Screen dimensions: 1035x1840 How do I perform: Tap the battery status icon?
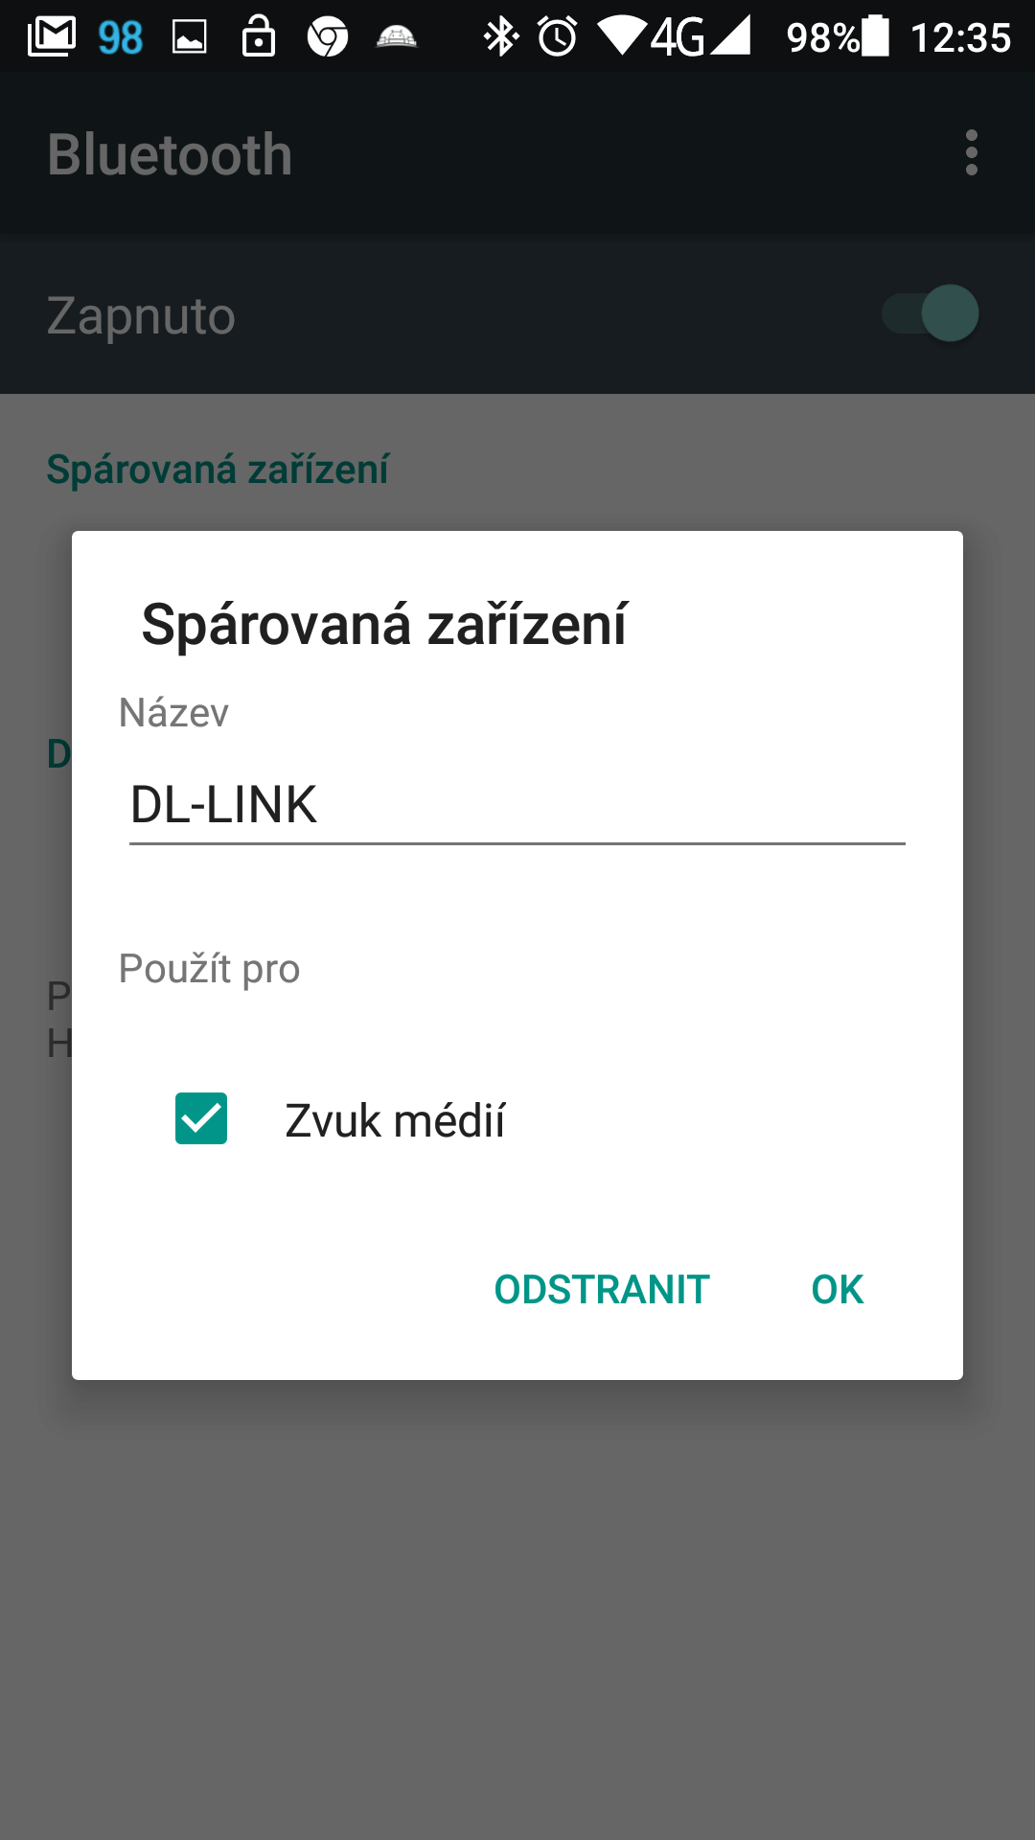tap(875, 36)
